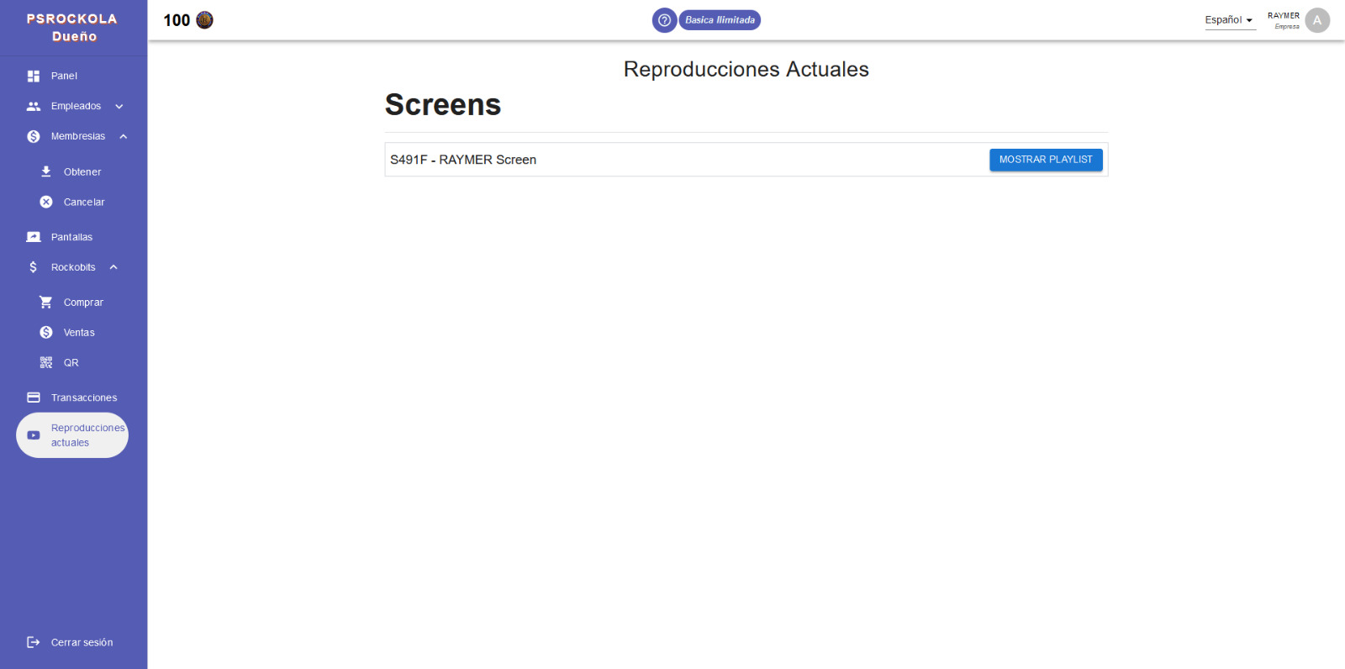1345x669 pixels.
Task: Click the Reproducciones Actuales heading
Action: point(746,69)
